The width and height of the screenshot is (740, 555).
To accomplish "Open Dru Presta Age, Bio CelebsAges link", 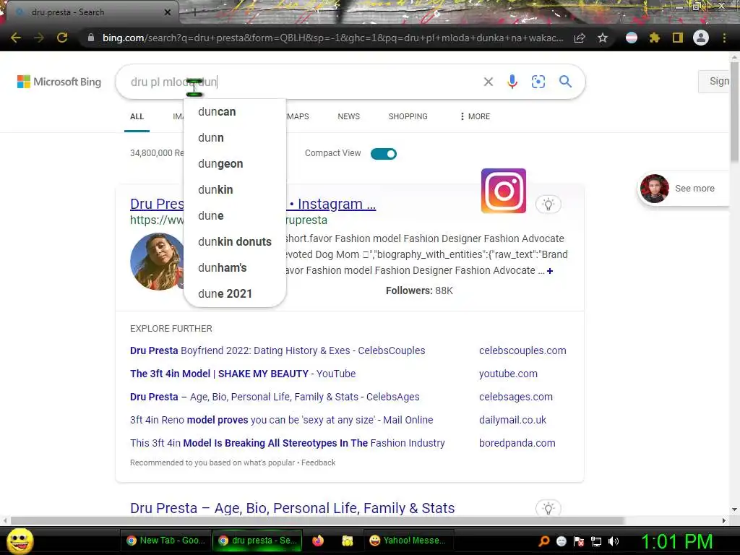I will [275, 397].
